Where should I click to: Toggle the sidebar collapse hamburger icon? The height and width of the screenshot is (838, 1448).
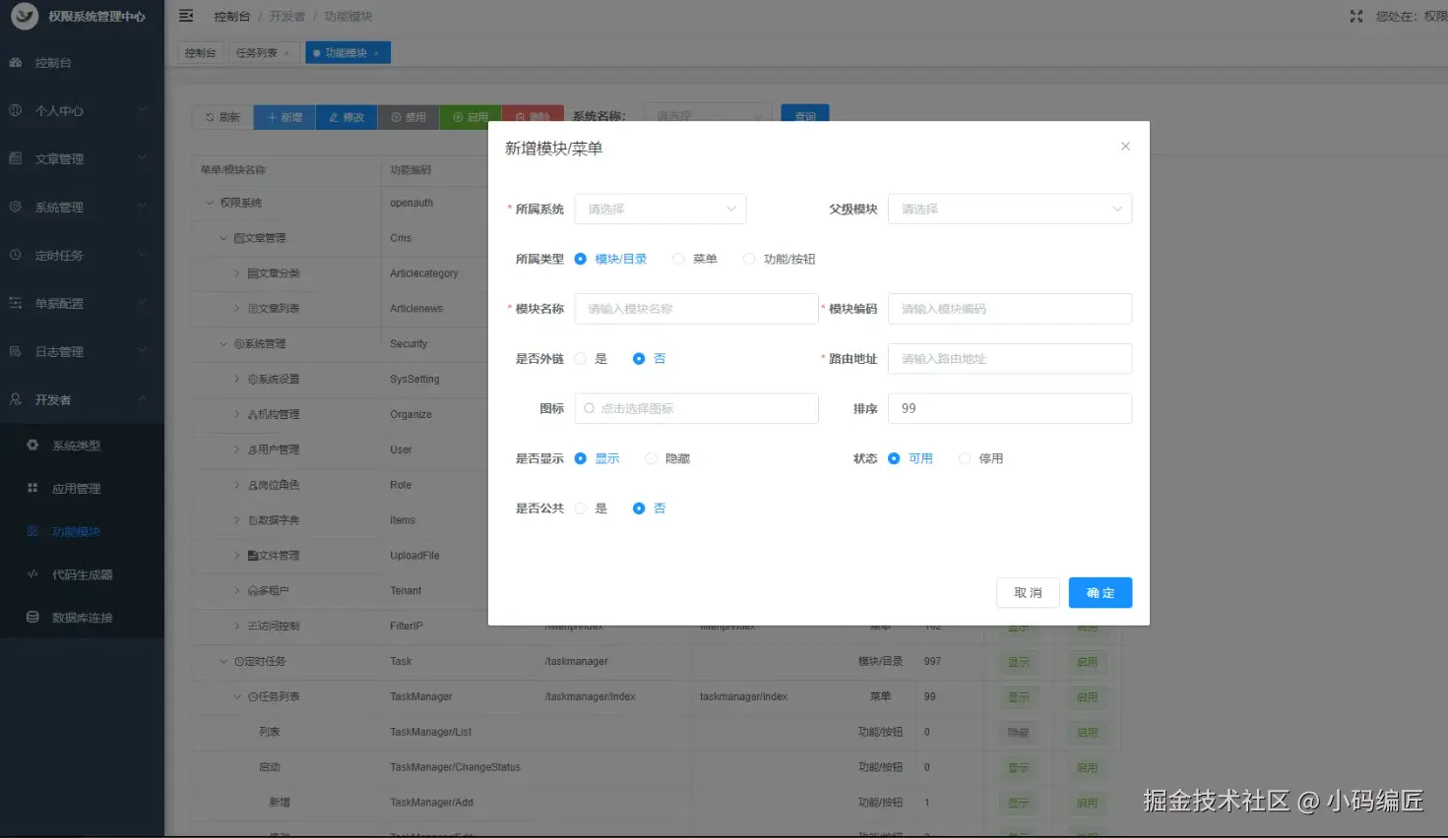coord(186,16)
